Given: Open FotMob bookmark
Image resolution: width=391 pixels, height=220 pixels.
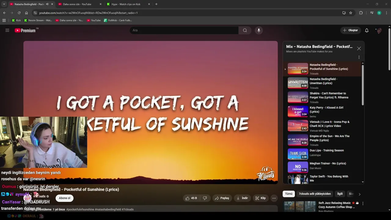Looking at the screenshot, I should coord(118,20).
